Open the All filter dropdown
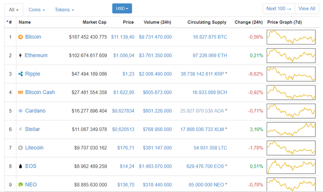Screen dimensions: 323x192 point(13,10)
